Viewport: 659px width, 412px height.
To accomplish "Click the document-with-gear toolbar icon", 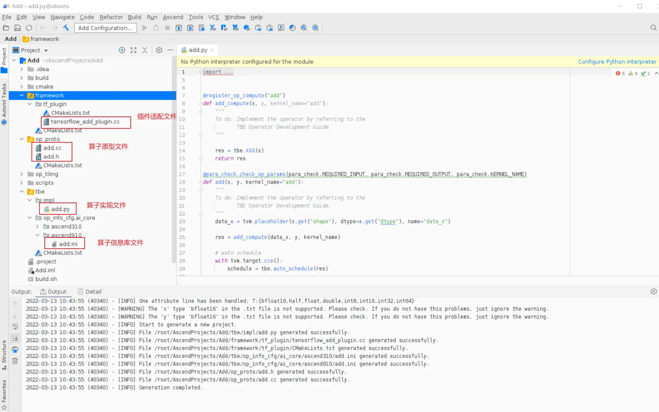I will click(x=201, y=28).
